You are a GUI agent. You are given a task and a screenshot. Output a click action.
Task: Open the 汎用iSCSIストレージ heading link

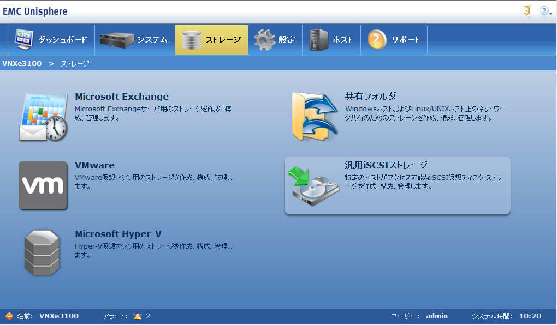[x=386, y=165]
